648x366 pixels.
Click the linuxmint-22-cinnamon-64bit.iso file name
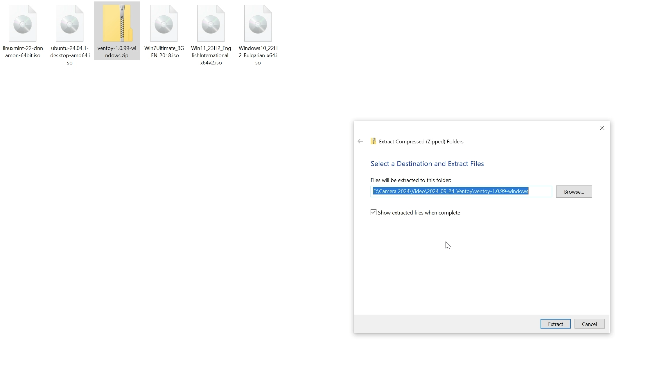(x=23, y=52)
